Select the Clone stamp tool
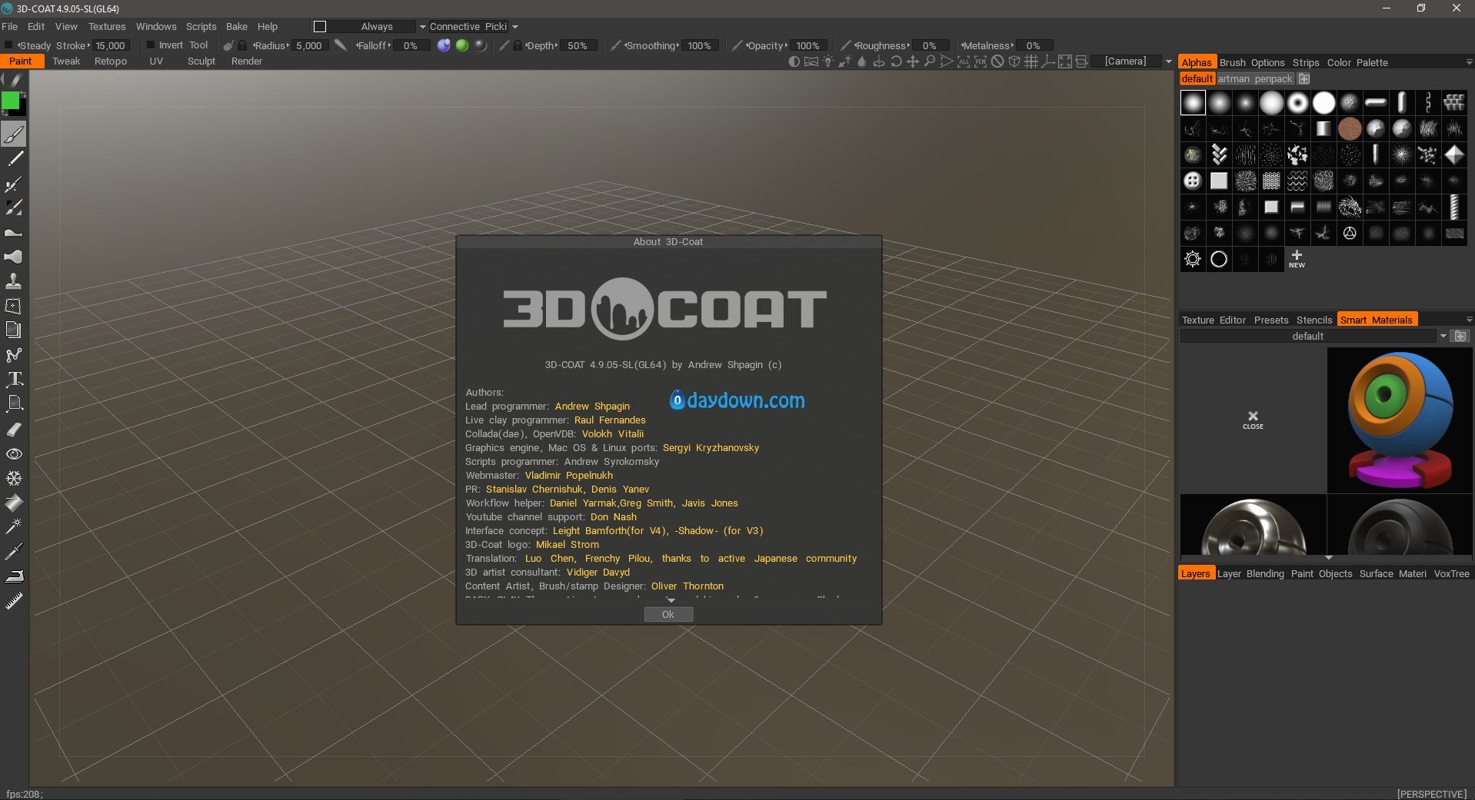 coord(14,281)
